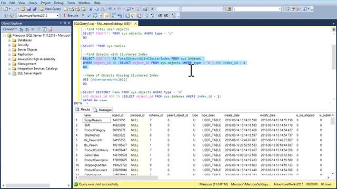Open the Find search box dropdown arrow
The width and height of the screenshot is (337, 189).
pos(280,9)
